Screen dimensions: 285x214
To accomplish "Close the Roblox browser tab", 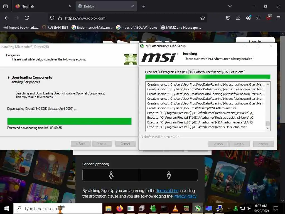I will (133, 6).
